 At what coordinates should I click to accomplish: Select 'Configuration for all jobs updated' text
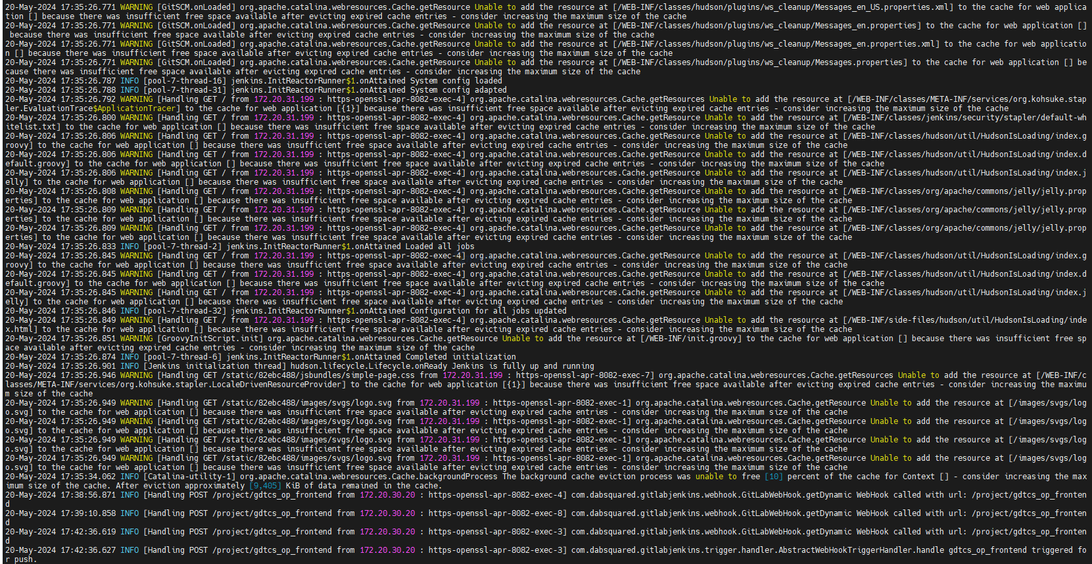pyautogui.click(x=488, y=311)
